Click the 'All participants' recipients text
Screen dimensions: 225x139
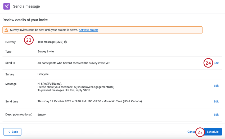coord(73,63)
